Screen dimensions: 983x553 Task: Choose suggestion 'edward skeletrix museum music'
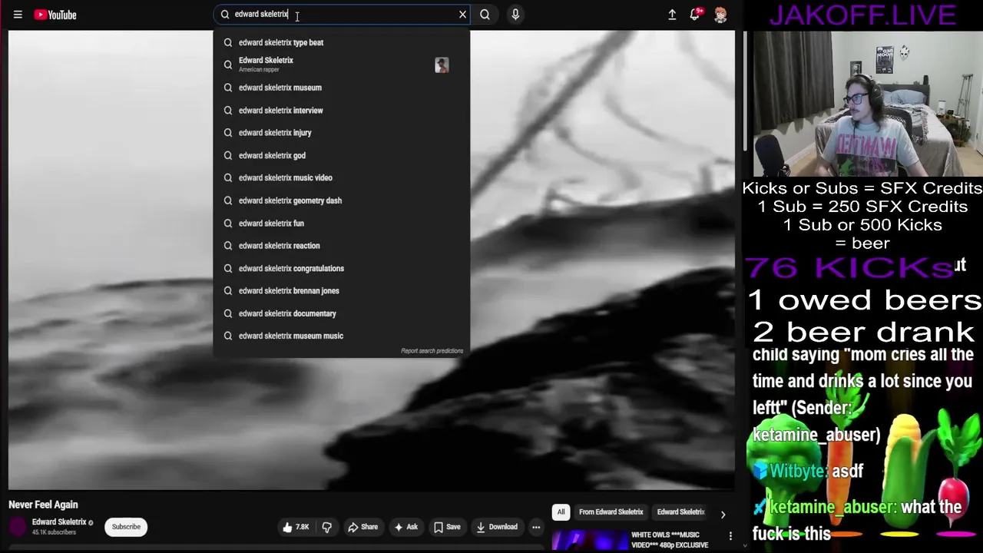(x=342, y=336)
